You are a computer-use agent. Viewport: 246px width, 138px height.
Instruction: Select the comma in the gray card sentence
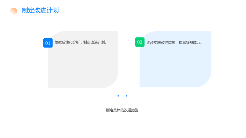pos(81,43)
